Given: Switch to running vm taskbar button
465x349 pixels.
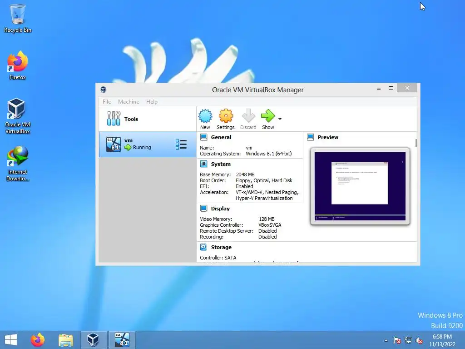Looking at the screenshot, I should (122, 340).
